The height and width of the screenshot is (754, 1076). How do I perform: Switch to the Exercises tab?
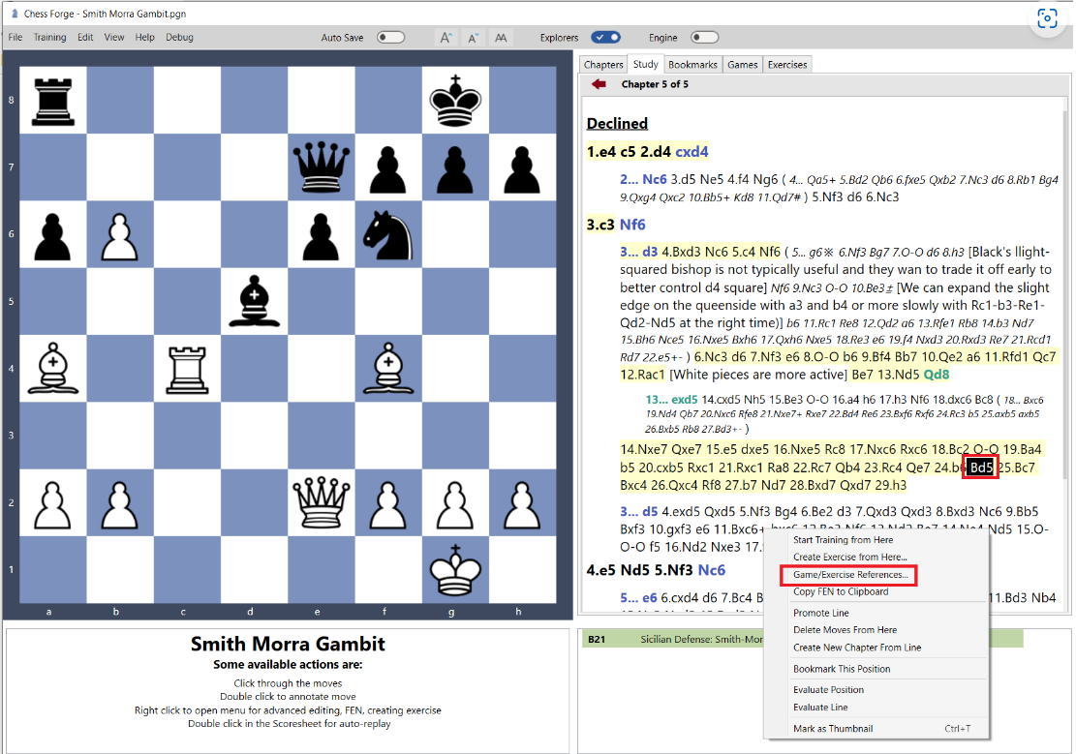(786, 64)
